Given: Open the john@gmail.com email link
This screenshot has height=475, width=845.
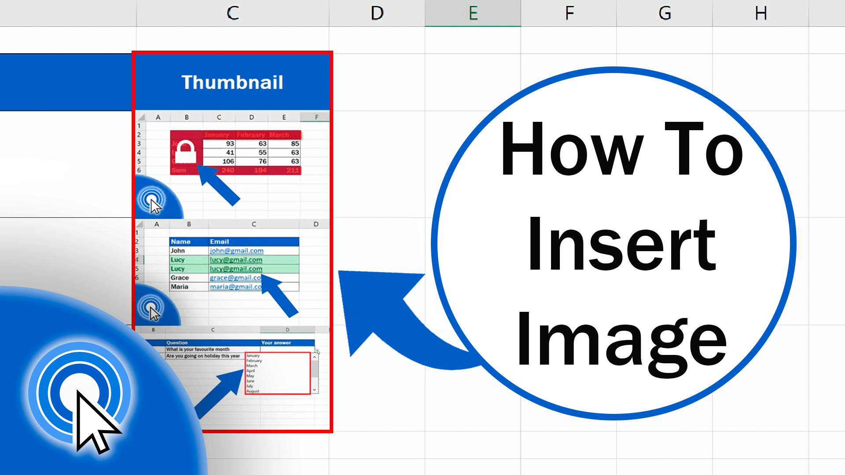Looking at the screenshot, I should [x=236, y=251].
